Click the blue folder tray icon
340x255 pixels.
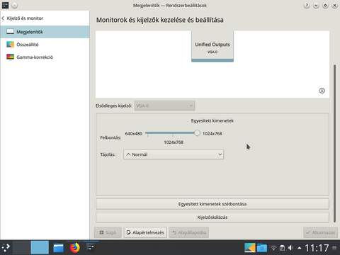262,248
